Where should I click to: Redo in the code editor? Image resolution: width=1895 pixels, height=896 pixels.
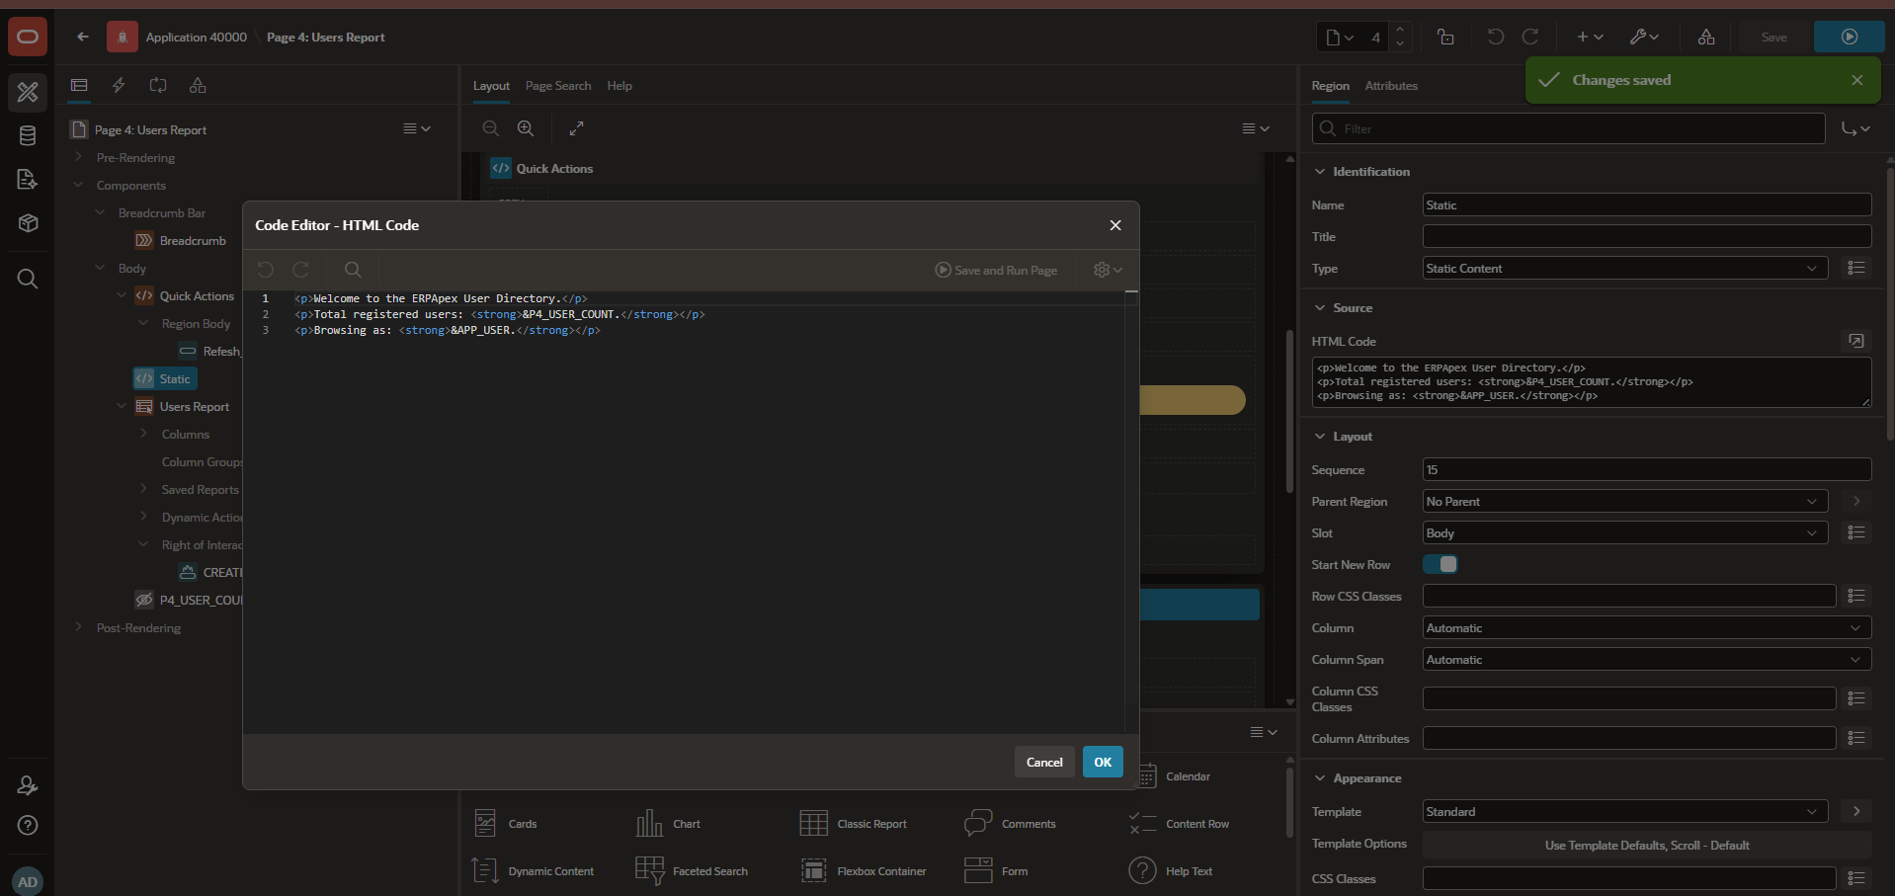point(301,270)
